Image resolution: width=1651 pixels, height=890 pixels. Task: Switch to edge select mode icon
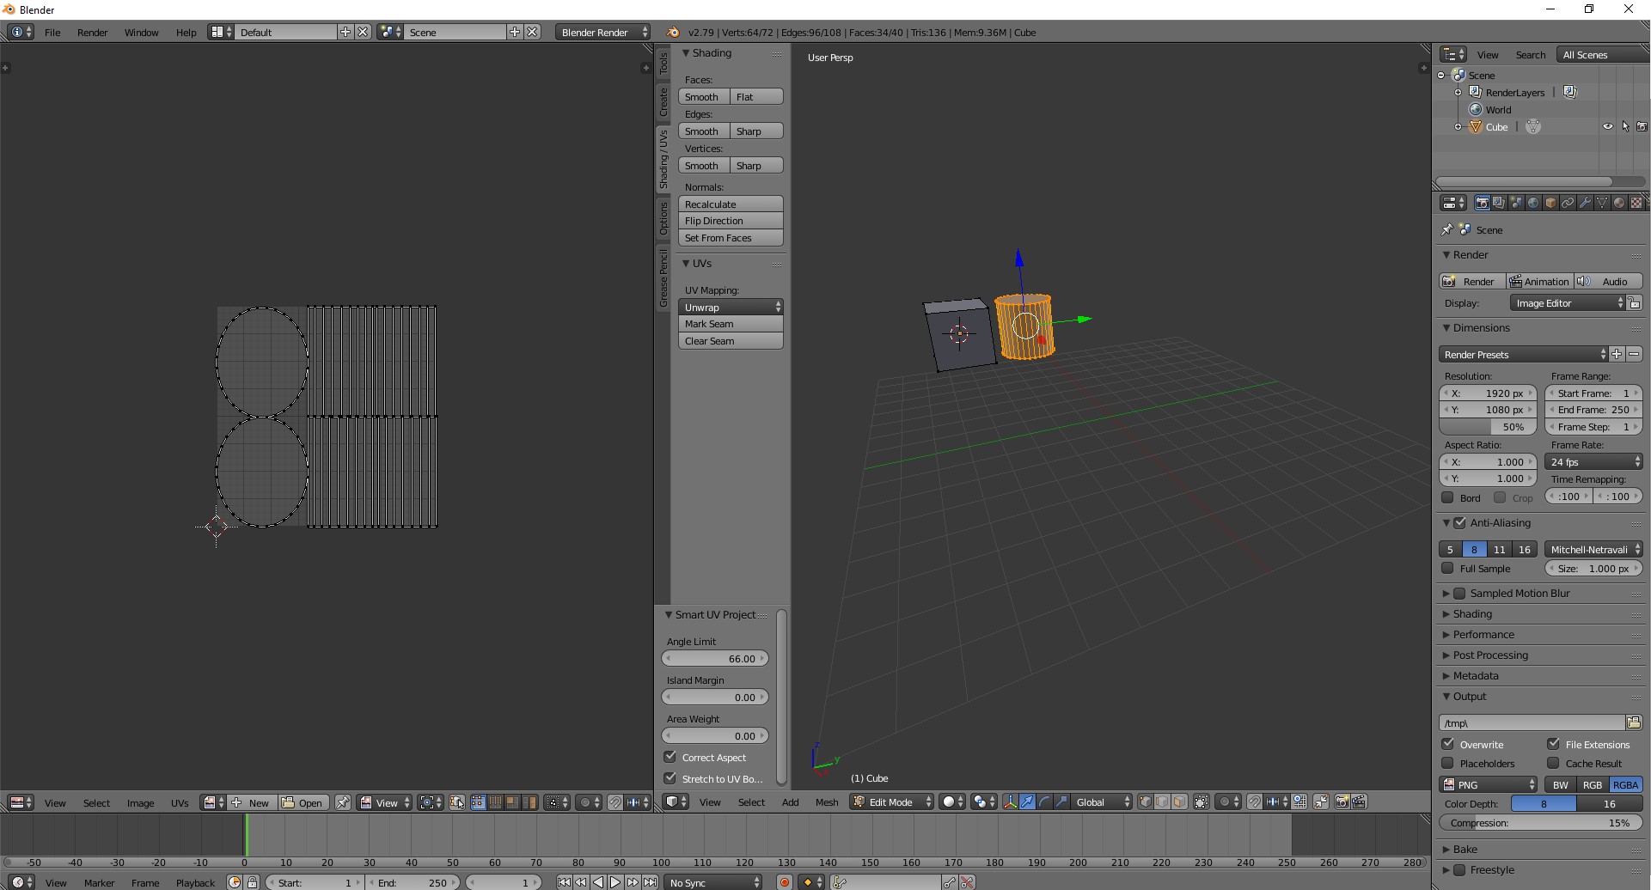(1163, 802)
